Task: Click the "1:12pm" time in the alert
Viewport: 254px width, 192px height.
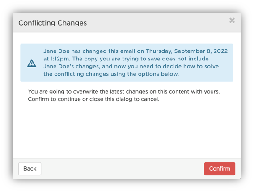Action: coord(60,59)
